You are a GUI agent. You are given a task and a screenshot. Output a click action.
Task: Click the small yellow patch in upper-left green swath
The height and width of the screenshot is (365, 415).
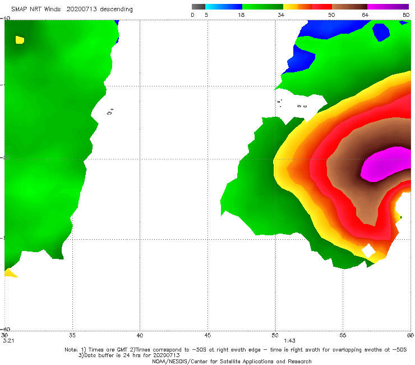20,40
